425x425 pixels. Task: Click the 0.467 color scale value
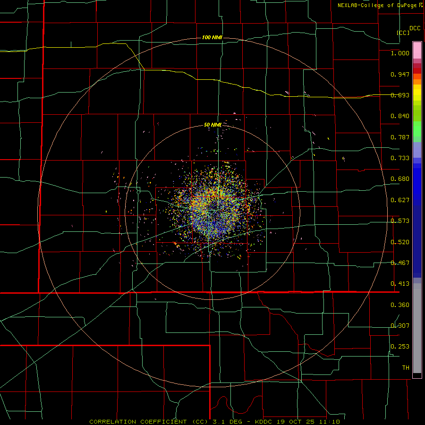pyautogui.click(x=400, y=263)
